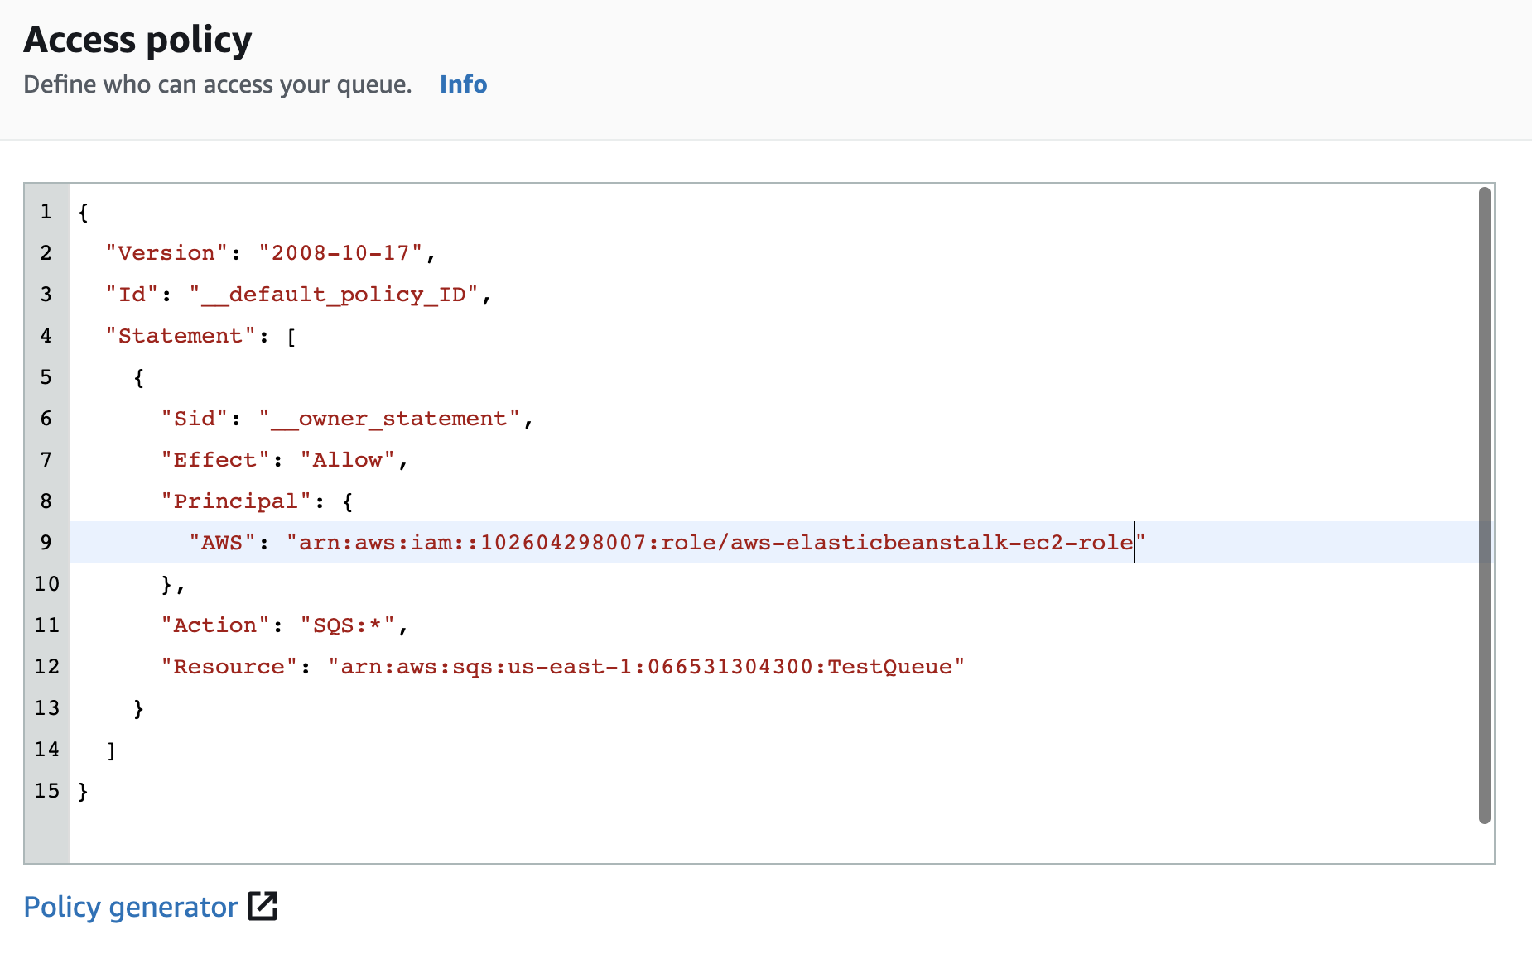1532x968 pixels.
Task: Click the TestQueue Resource ARN value
Action: [647, 667]
